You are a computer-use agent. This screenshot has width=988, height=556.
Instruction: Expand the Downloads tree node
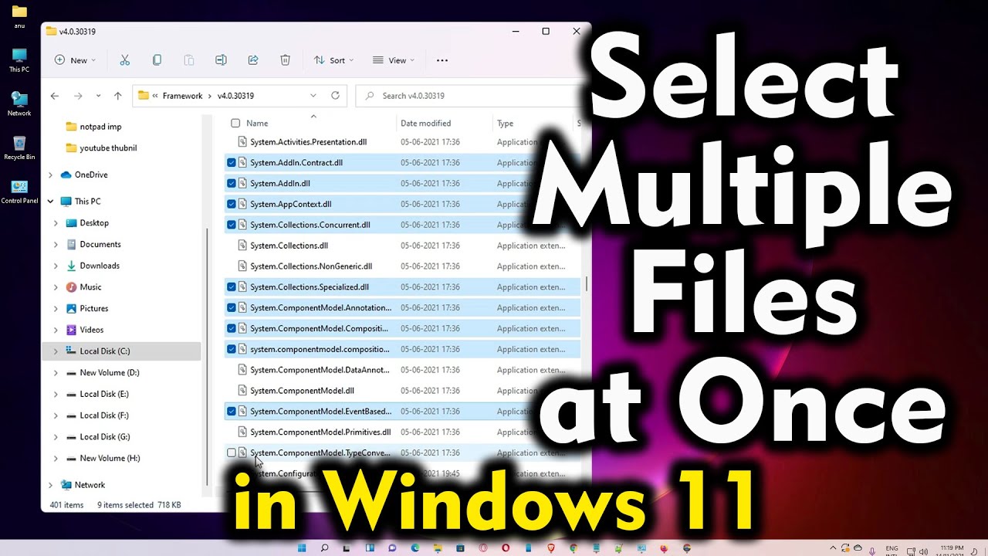click(x=56, y=266)
